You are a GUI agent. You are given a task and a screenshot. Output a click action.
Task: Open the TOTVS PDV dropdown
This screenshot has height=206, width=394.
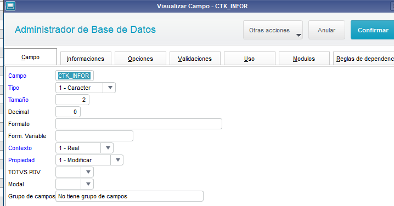(75, 172)
